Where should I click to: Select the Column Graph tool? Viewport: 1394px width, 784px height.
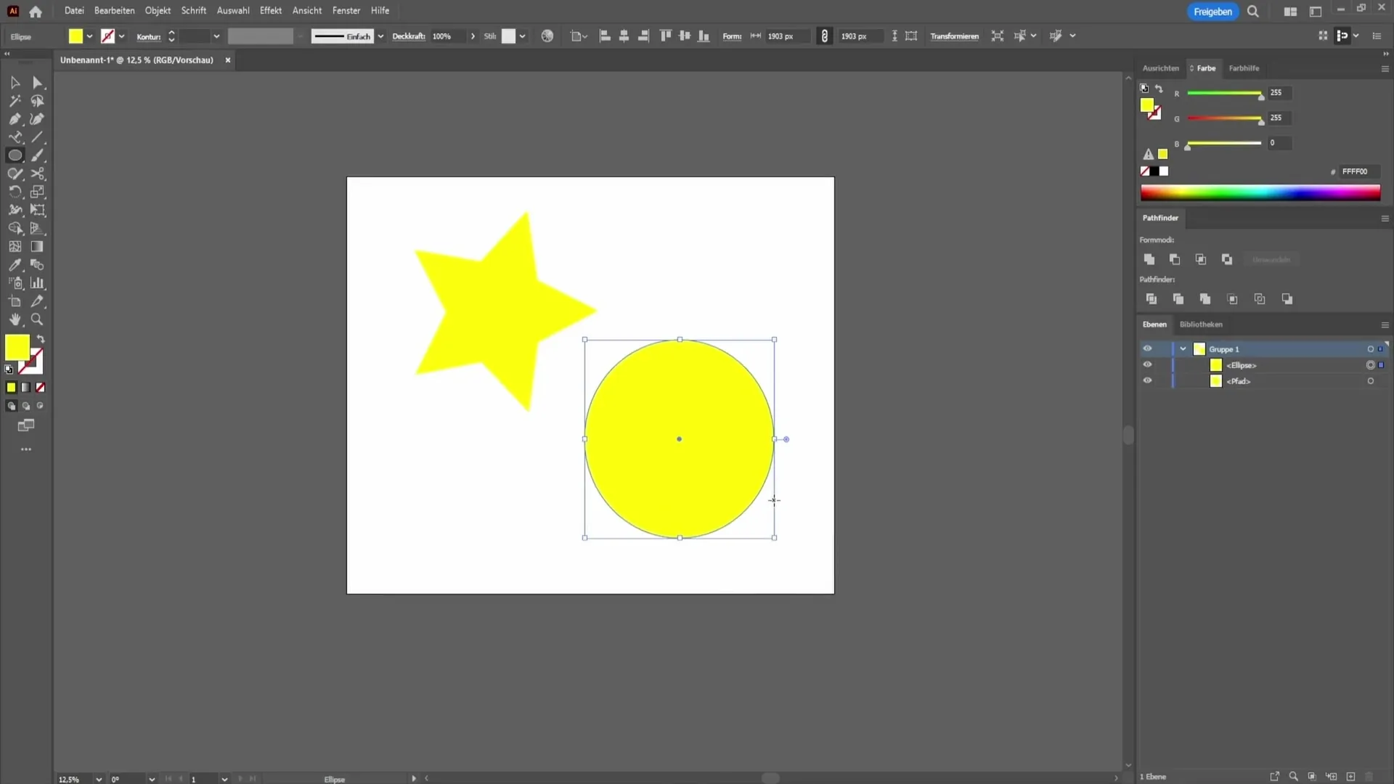(38, 283)
